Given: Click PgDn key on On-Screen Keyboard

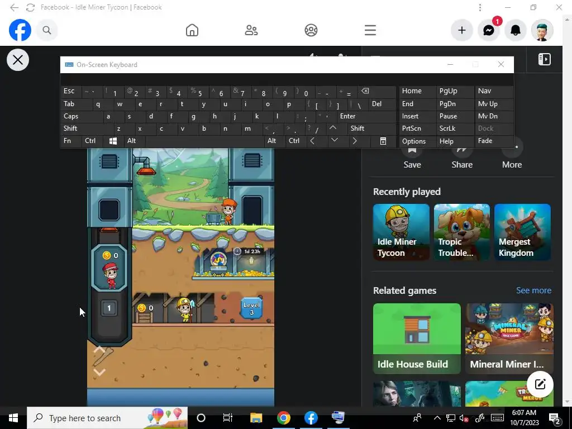Looking at the screenshot, I should [x=455, y=104].
